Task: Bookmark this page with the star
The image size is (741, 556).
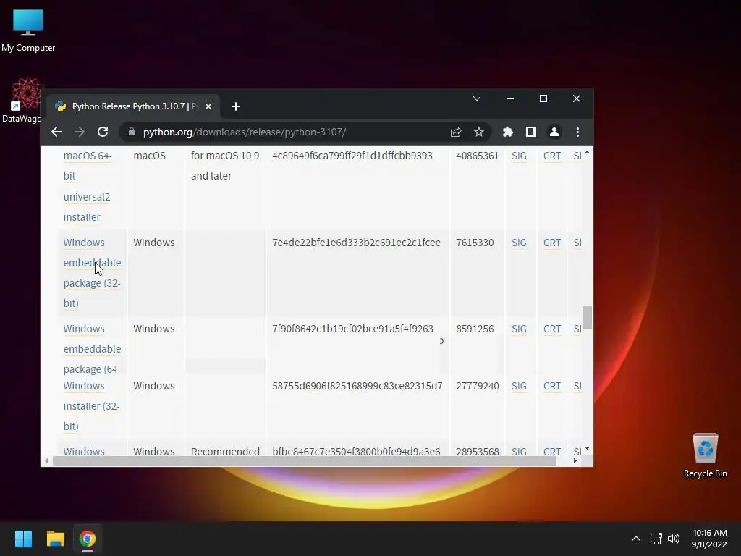Action: pyautogui.click(x=479, y=132)
